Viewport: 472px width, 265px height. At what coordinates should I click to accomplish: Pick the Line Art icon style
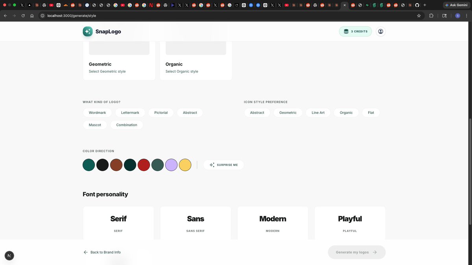pyautogui.click(x=318, y=113)
